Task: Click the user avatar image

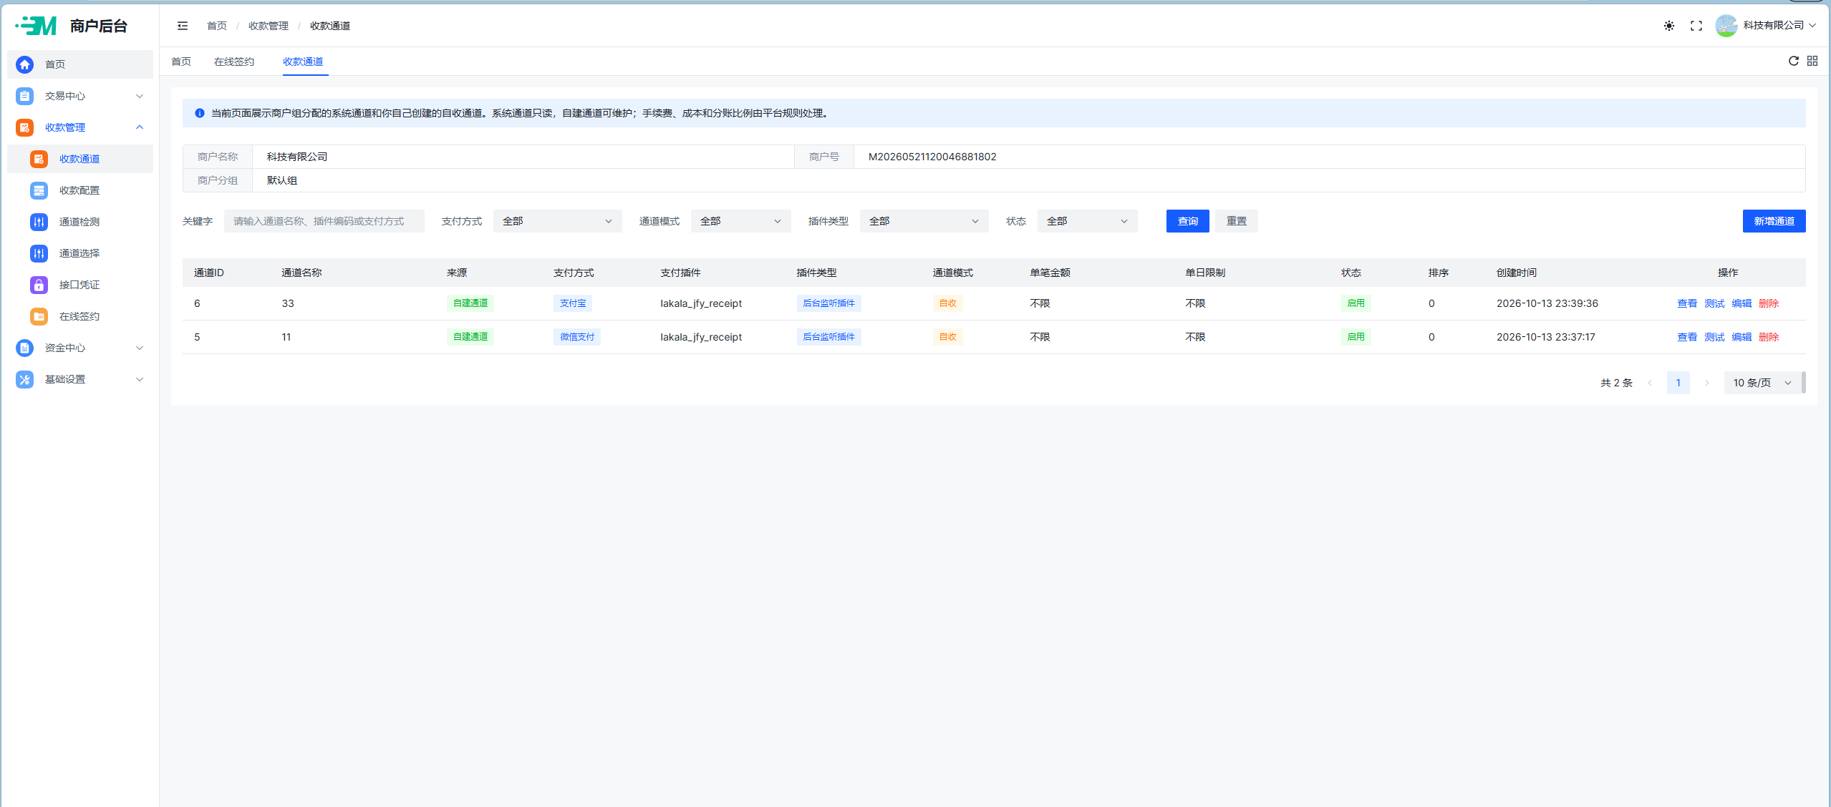Action: click(x=1726, y=26)
